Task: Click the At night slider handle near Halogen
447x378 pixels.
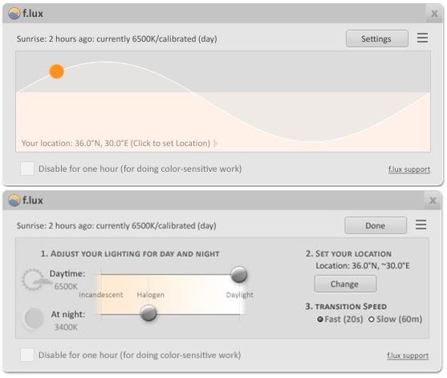Action: tap(148, 313)
